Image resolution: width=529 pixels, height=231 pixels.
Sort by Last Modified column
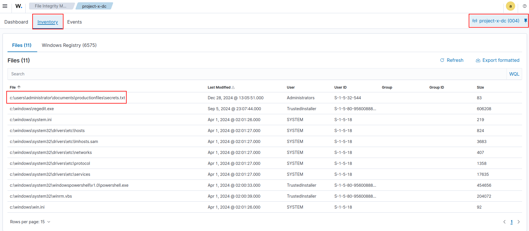[x=219, y=87]
